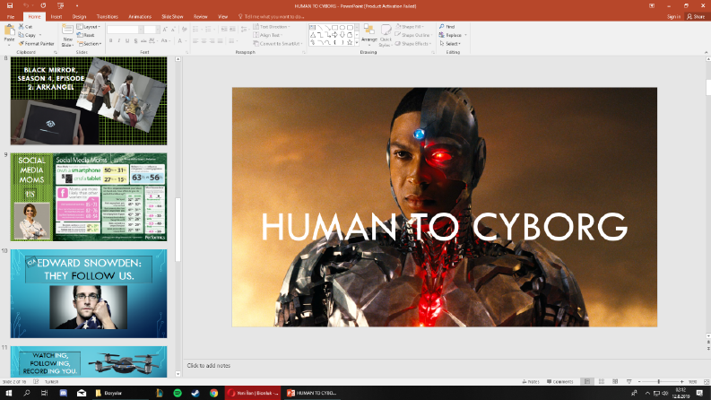This screenshot has width=711, height=400.
Task: Switch to the Slide Show tab
Action: tap(172, 16)
